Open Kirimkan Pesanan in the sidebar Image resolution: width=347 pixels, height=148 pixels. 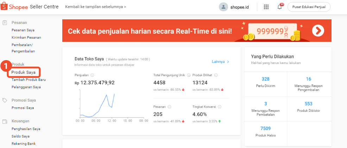point(26,38)
